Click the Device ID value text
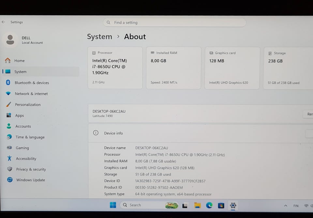This screenshot has width=313, height=218. [170, 181]
